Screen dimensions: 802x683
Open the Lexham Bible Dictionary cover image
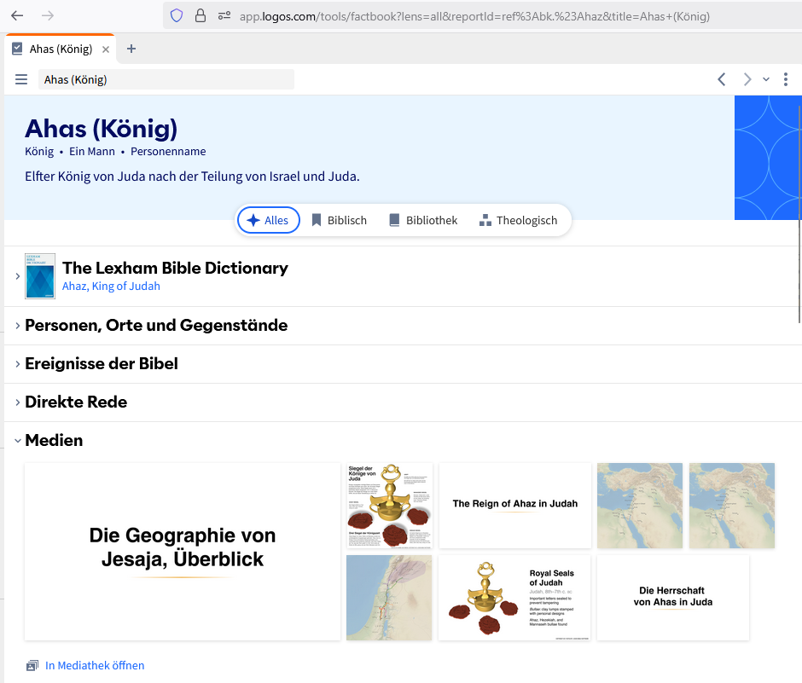tap(40, 276)
